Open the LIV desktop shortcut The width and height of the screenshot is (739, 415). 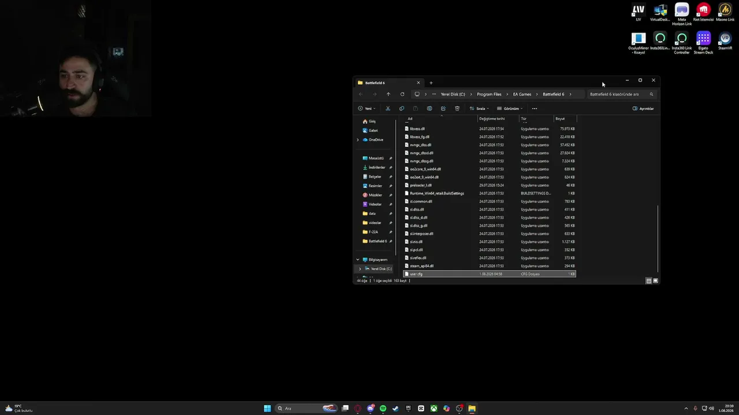[639, 13]
